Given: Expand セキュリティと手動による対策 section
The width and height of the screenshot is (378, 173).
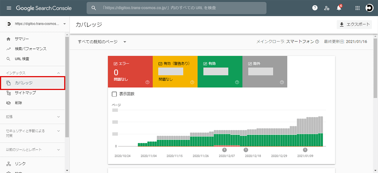Looking at the screenshot, I should [x=58, y=131].
